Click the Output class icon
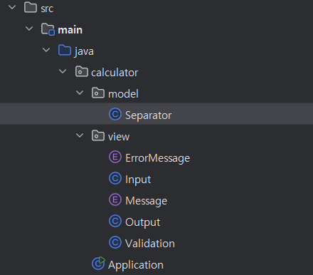 [115, 221]
